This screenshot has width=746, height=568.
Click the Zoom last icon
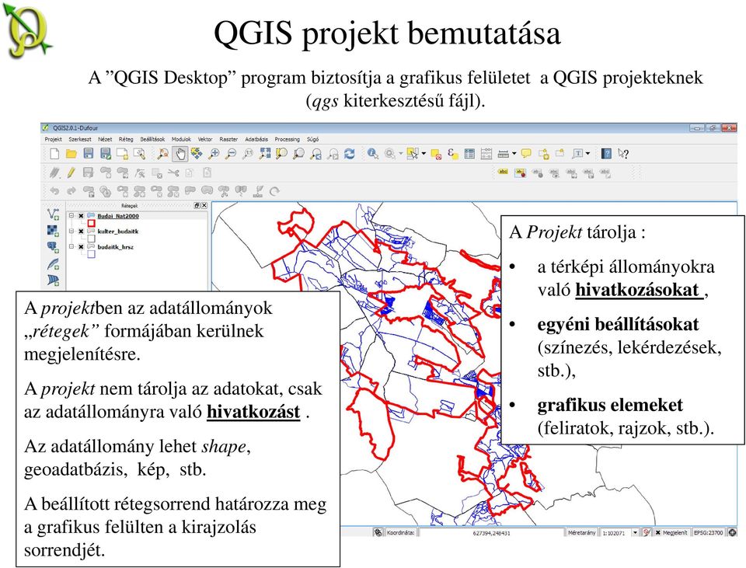[316, 154]
